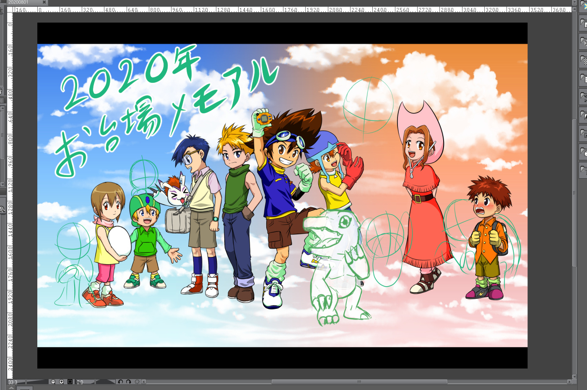Expand the bottom panel with up arrow
The height and width of the screenshot is (390, 587).
coord(11,388)
